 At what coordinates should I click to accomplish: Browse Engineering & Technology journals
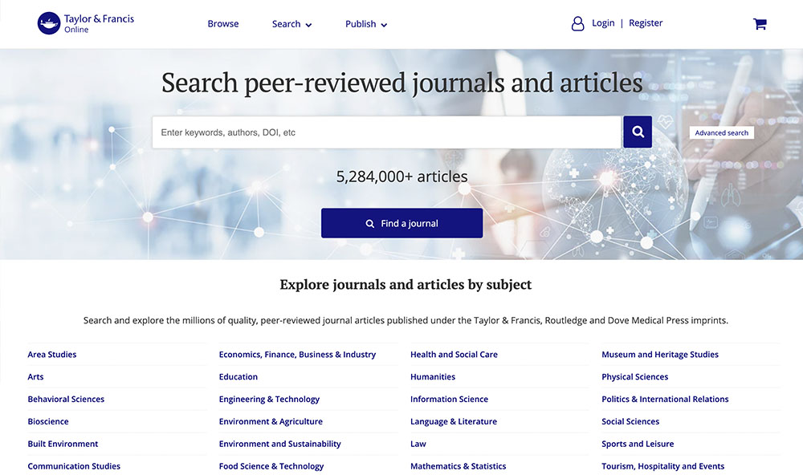[x=269, y=400]
